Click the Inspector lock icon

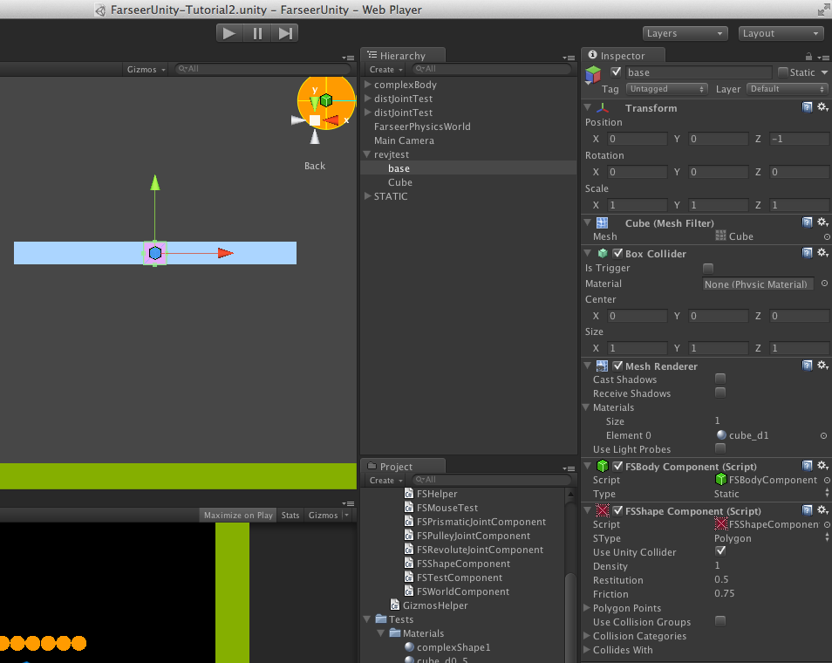tap(808, 56)
